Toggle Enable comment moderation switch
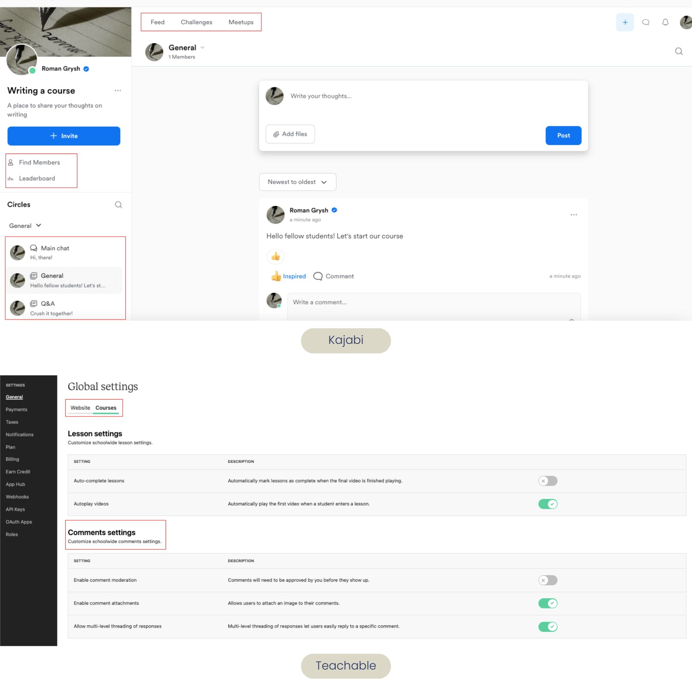Screen dimensions: 692x692 pos(548,580)
